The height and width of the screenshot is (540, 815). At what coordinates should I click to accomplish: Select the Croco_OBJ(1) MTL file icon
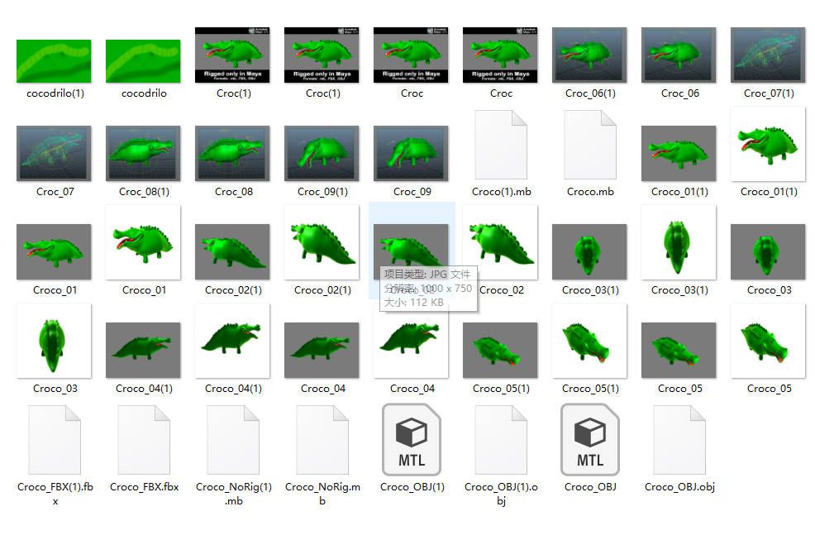(x=412, y=439)
